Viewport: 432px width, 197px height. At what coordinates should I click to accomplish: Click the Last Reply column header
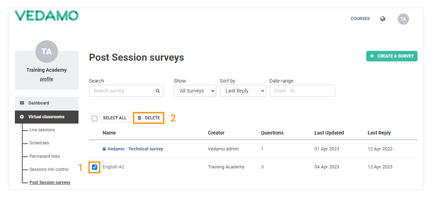(379, 133)
